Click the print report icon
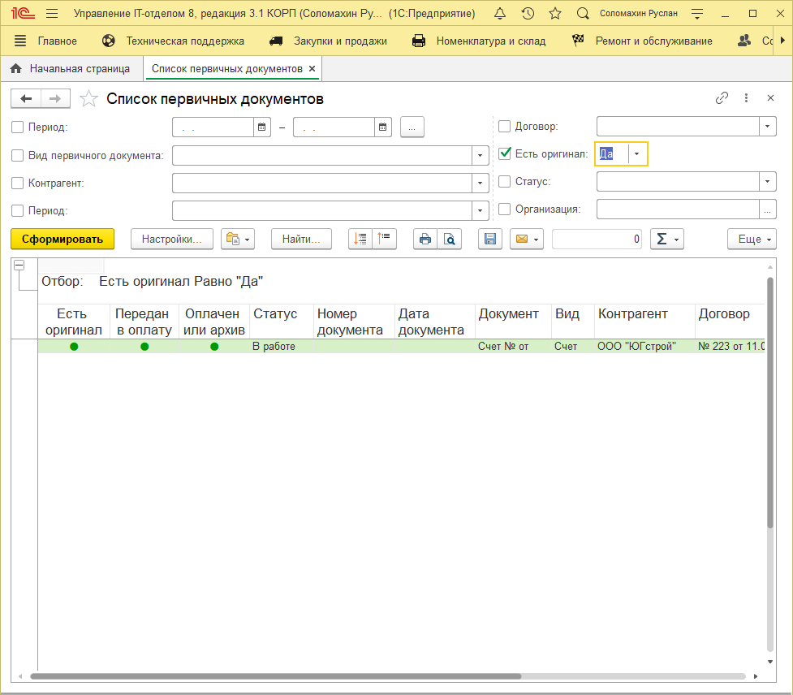Viewport: 793px width, 695px height. (425, 239)
